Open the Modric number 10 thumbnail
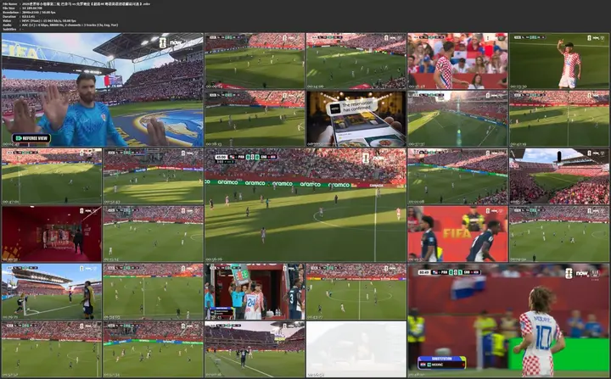Screen dimensions: 611x379 [508, 320]
